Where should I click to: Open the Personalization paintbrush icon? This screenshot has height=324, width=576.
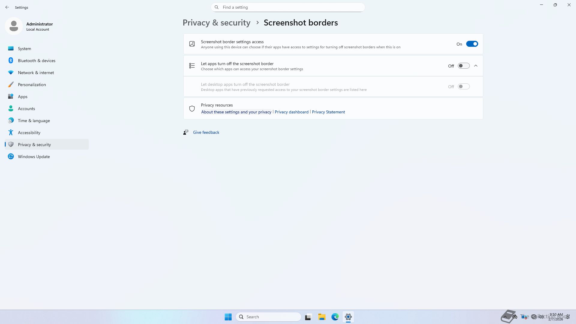point(11,84)
